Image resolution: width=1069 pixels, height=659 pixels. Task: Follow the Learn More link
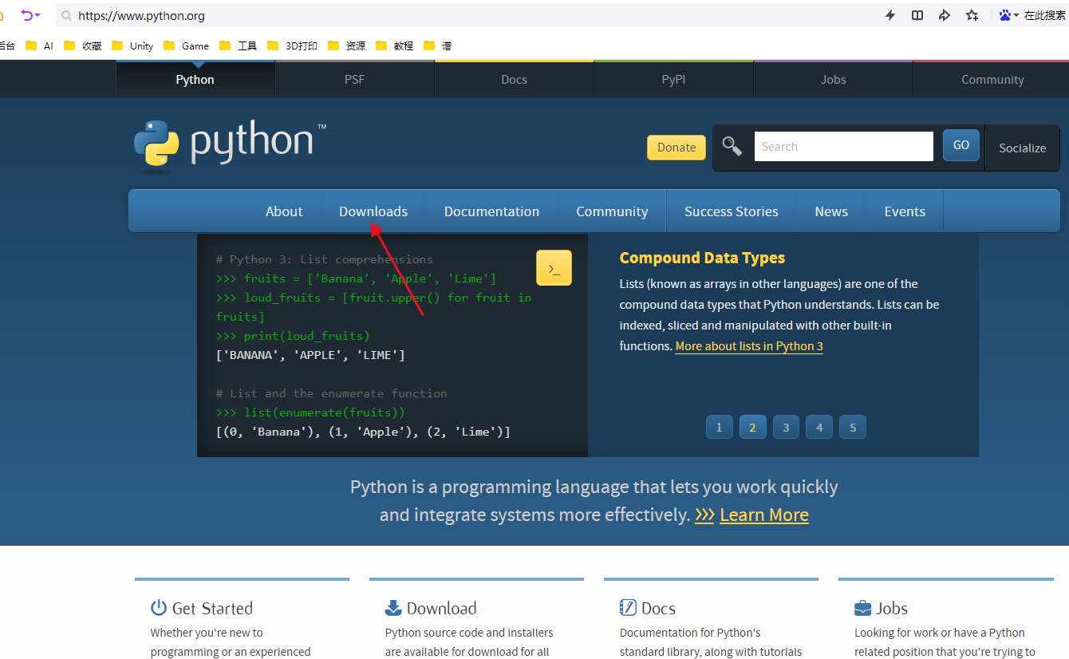[764, 515]
